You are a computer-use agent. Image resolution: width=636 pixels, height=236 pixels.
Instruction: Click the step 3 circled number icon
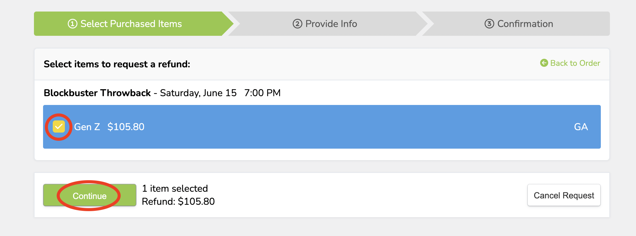point(489,24)
